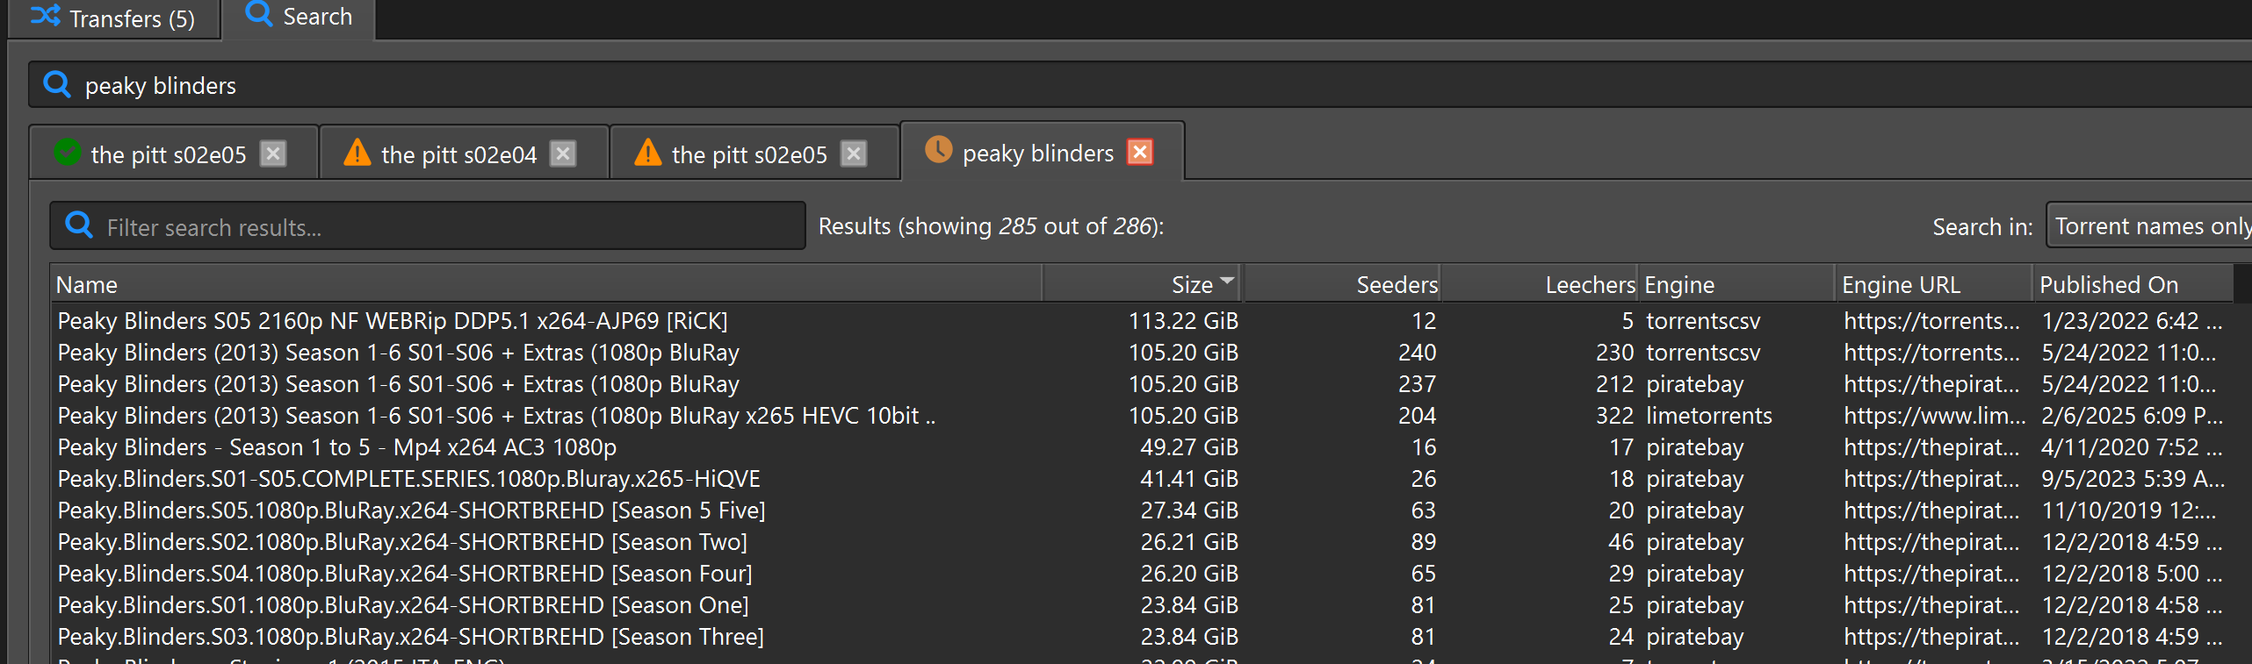
Task: Select Season 1-6 BluRay result from torrentscsv
Action: click(399, 353)
